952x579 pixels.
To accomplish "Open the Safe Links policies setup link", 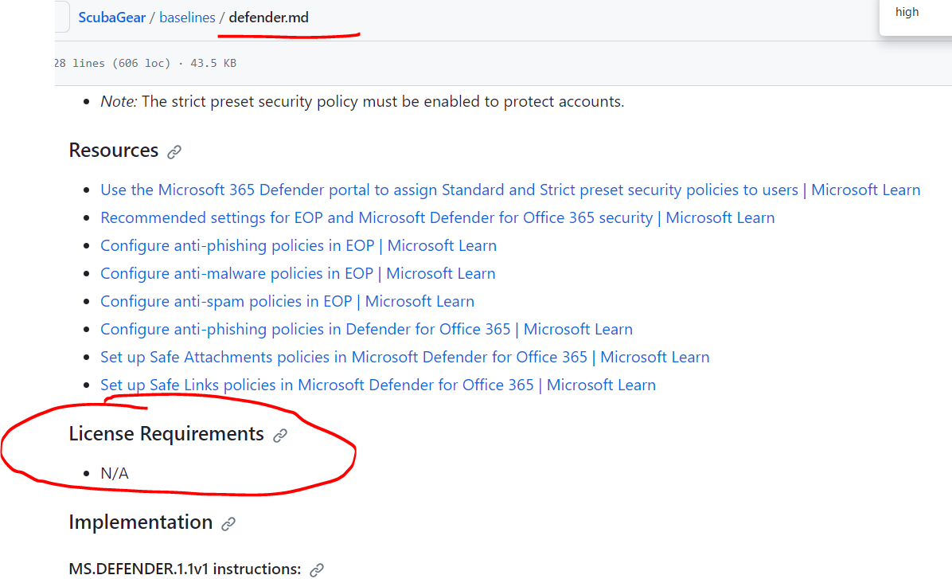I will [x=378, y=385].
